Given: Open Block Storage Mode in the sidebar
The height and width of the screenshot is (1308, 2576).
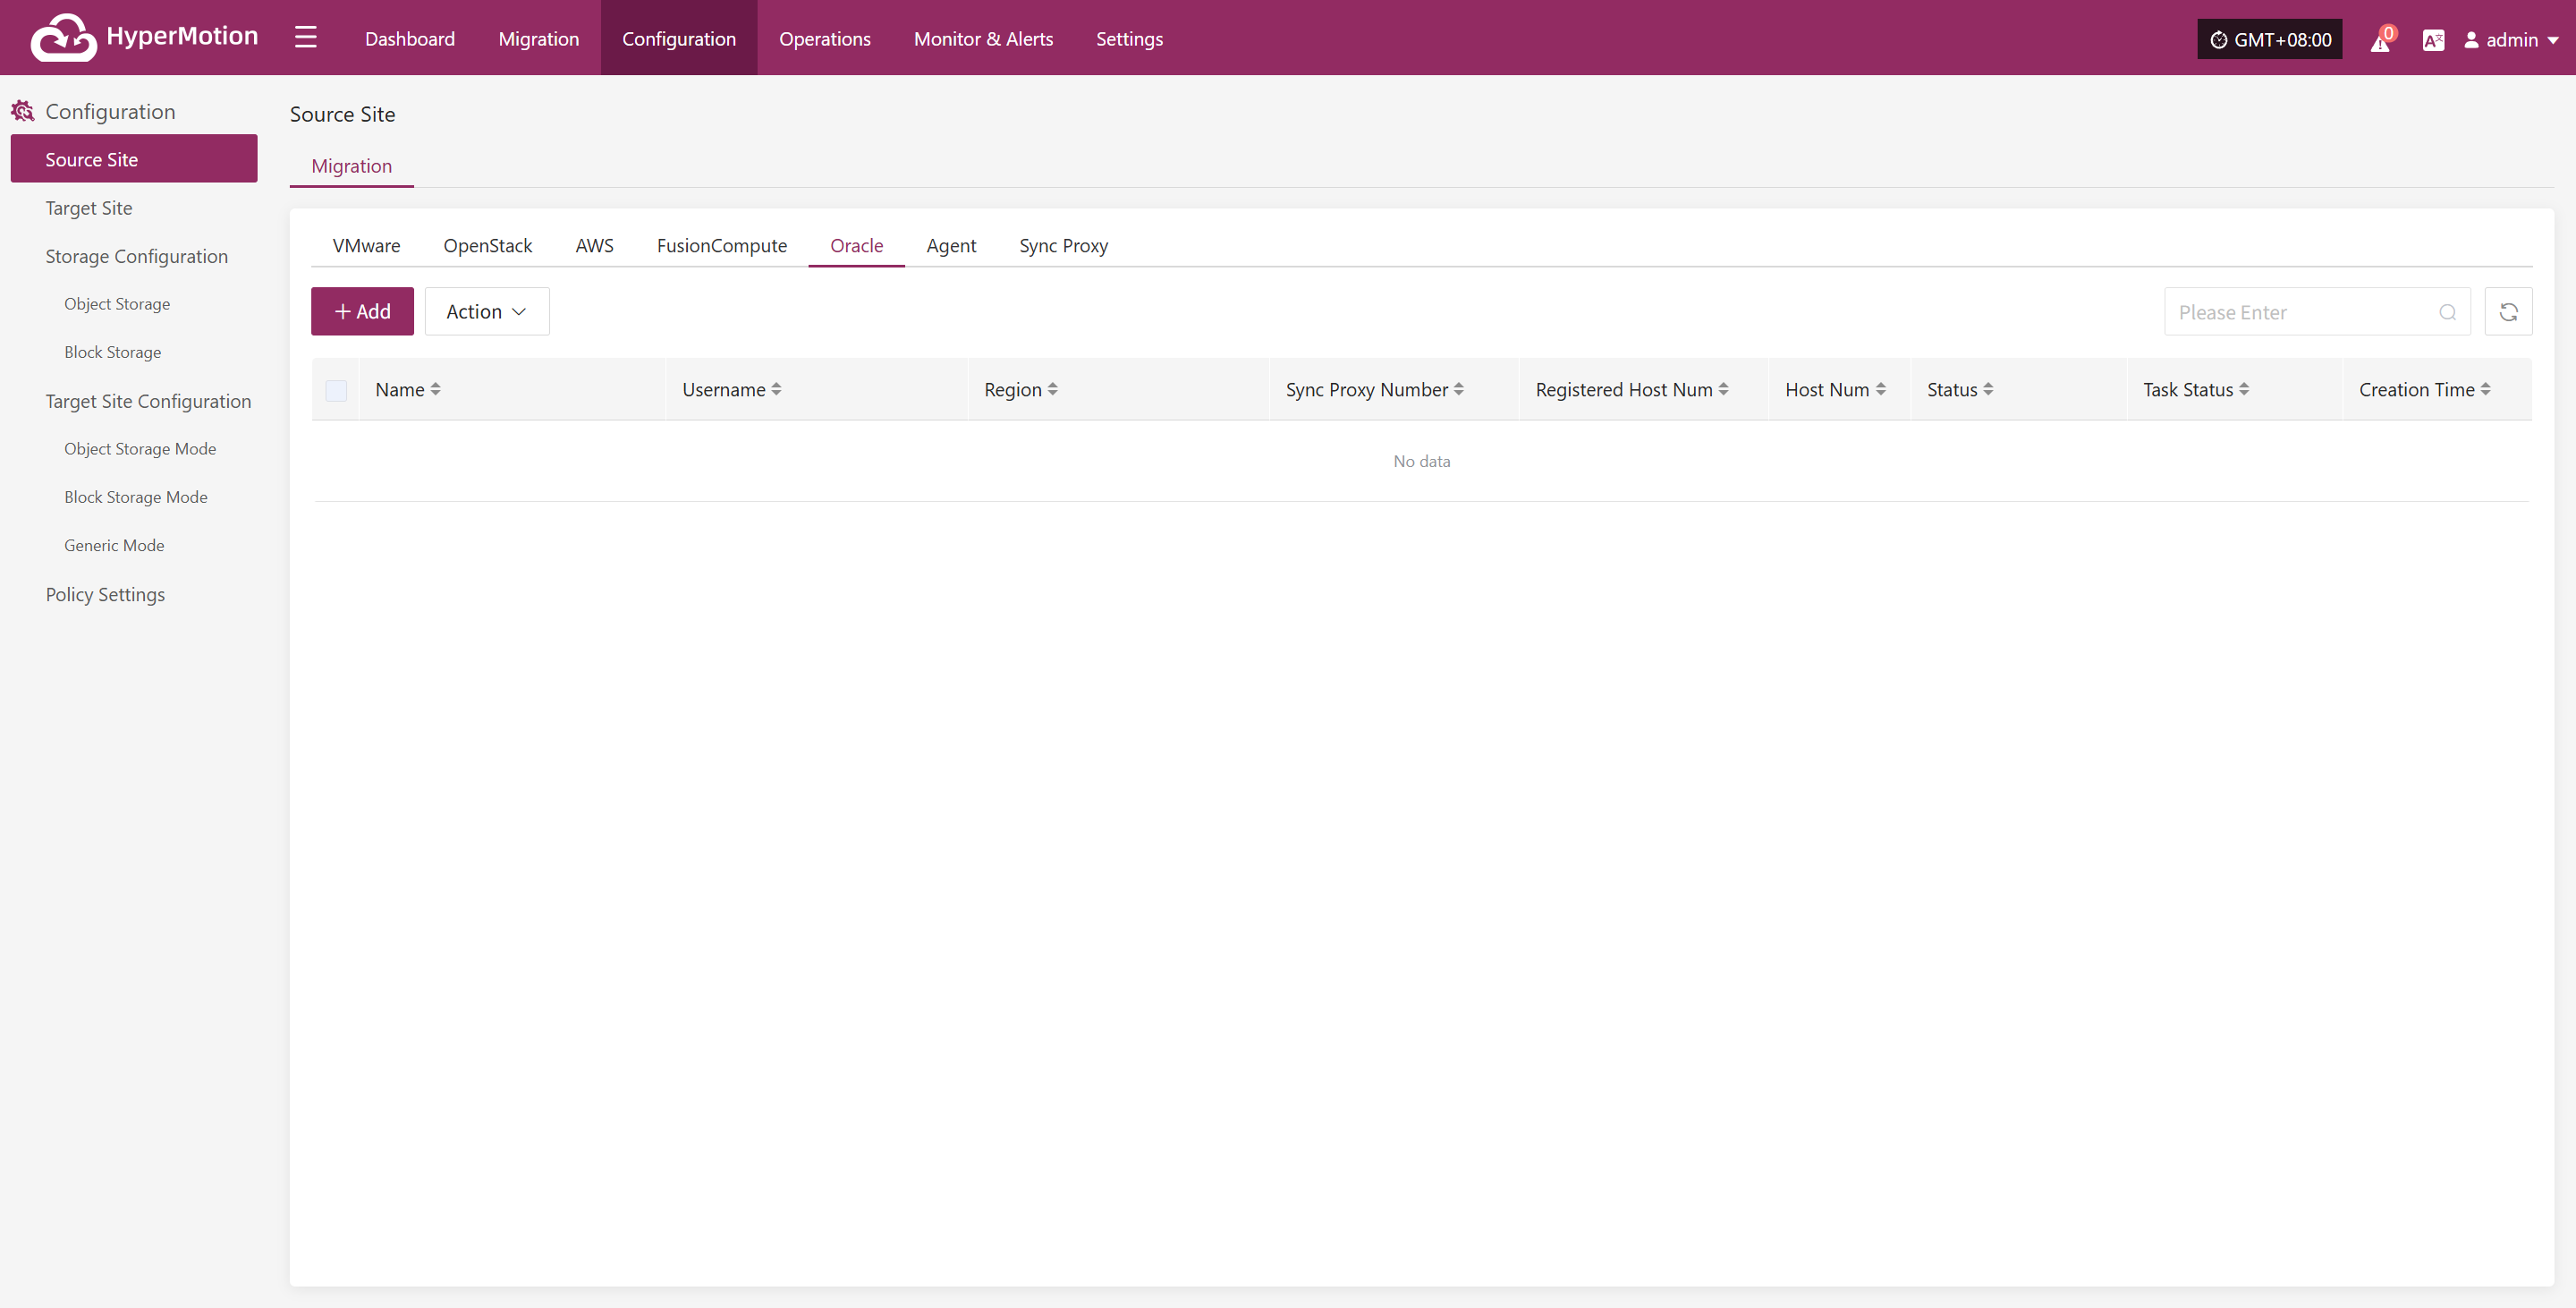Looking at the screenshot, I should [x=134, y=497].
